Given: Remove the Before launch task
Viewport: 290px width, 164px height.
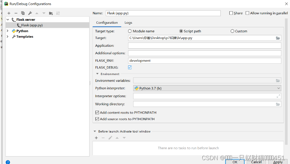Looking at the screenshot, I should pyautogui.click(x=103, y=138).
